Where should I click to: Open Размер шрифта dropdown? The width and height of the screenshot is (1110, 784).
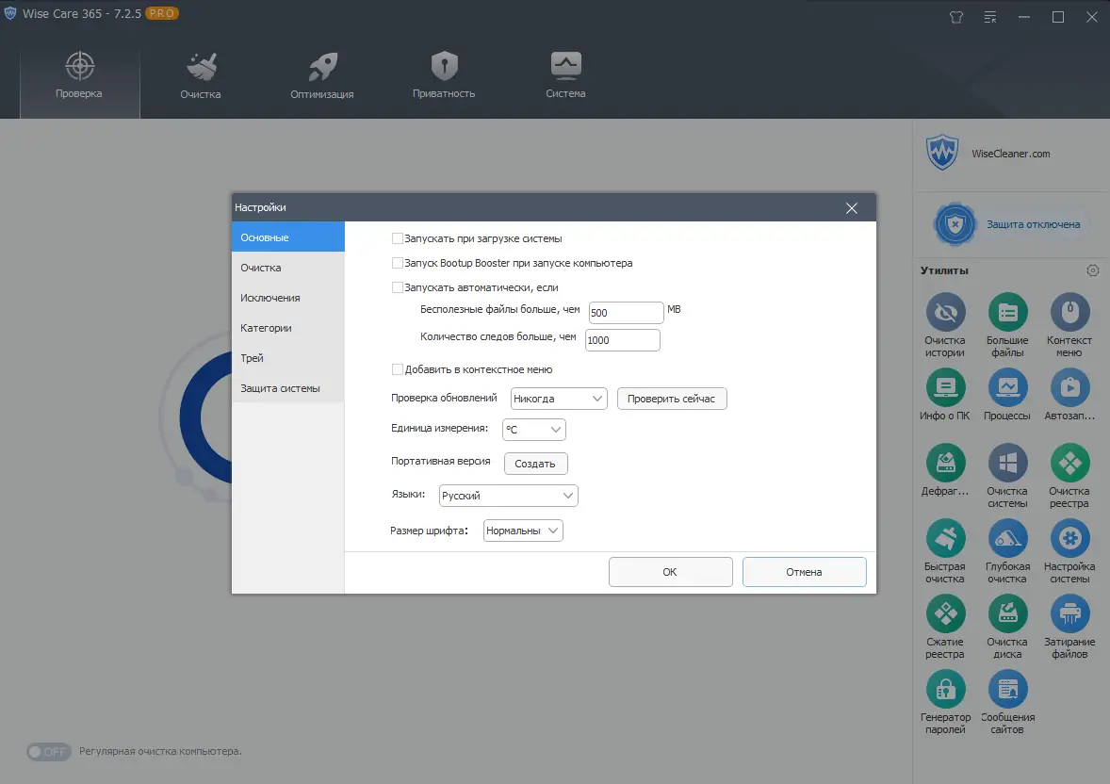click(x=523, y=531)
